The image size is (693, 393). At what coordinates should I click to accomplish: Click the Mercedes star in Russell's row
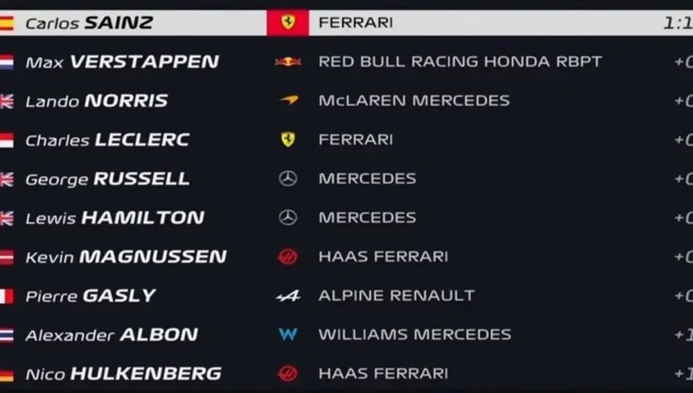tap(288, 179)
